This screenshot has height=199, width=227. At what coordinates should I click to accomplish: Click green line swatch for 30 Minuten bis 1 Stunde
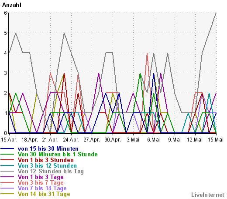pos(7,154)
